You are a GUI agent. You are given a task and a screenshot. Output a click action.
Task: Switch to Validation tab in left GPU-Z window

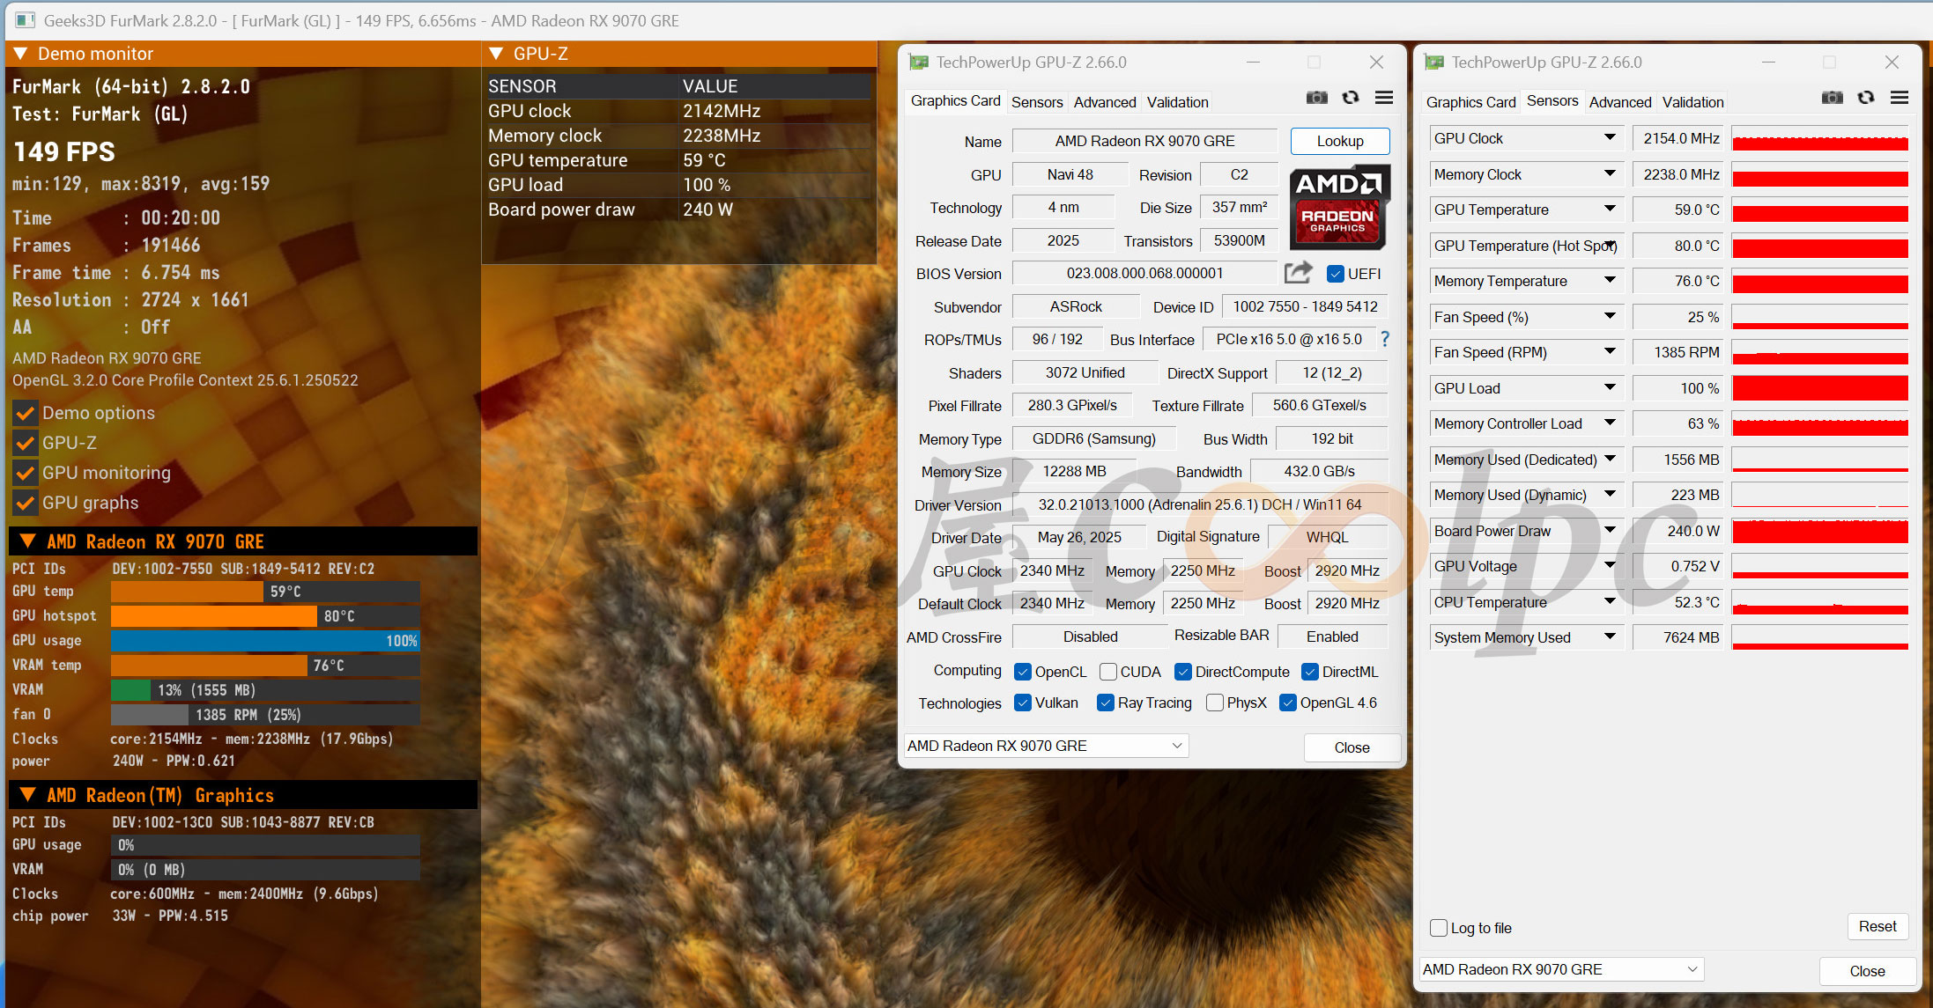tap(1177, 102)
